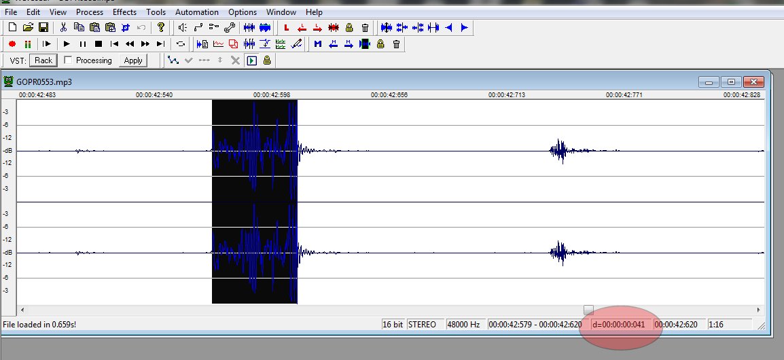Enable the VST Processing checkbox
Image resolution: width=784 pixels, height=360 pixels.
[69, 60]
